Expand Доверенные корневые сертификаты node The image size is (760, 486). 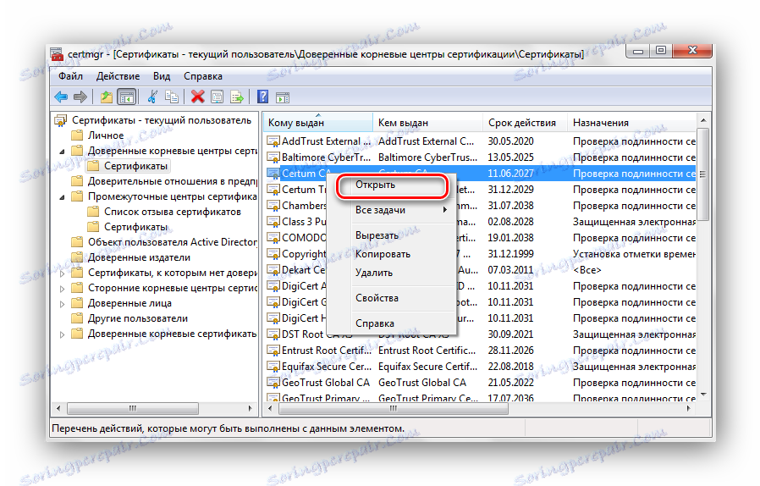tap(62, 334)
